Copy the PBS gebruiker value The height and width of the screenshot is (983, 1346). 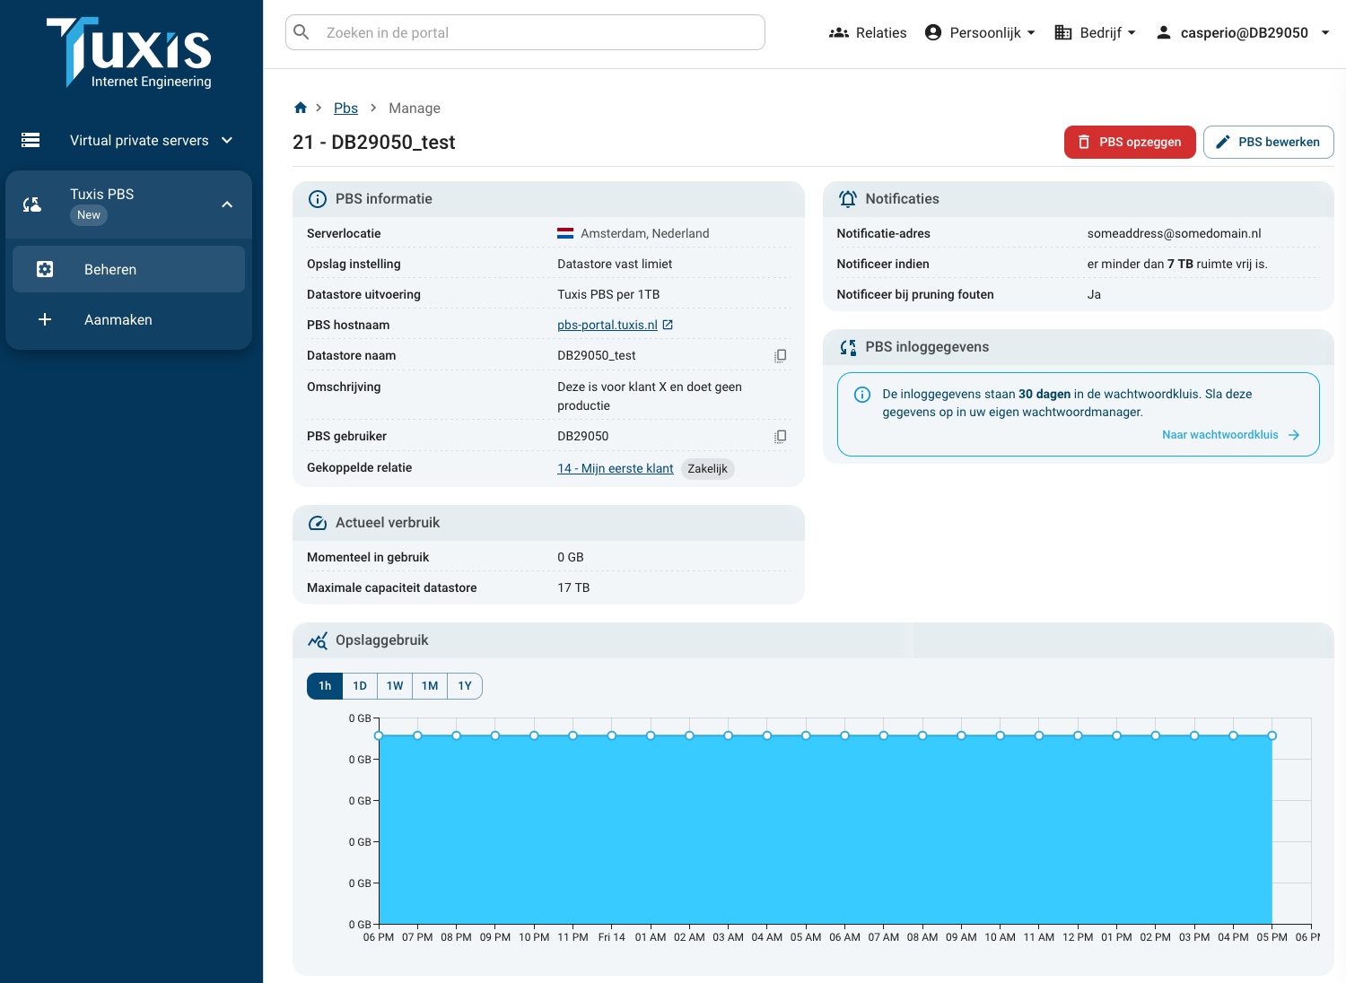781,436
